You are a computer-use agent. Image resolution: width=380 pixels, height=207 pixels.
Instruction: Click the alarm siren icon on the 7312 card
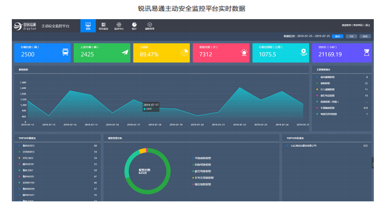(x=244, y=52)
